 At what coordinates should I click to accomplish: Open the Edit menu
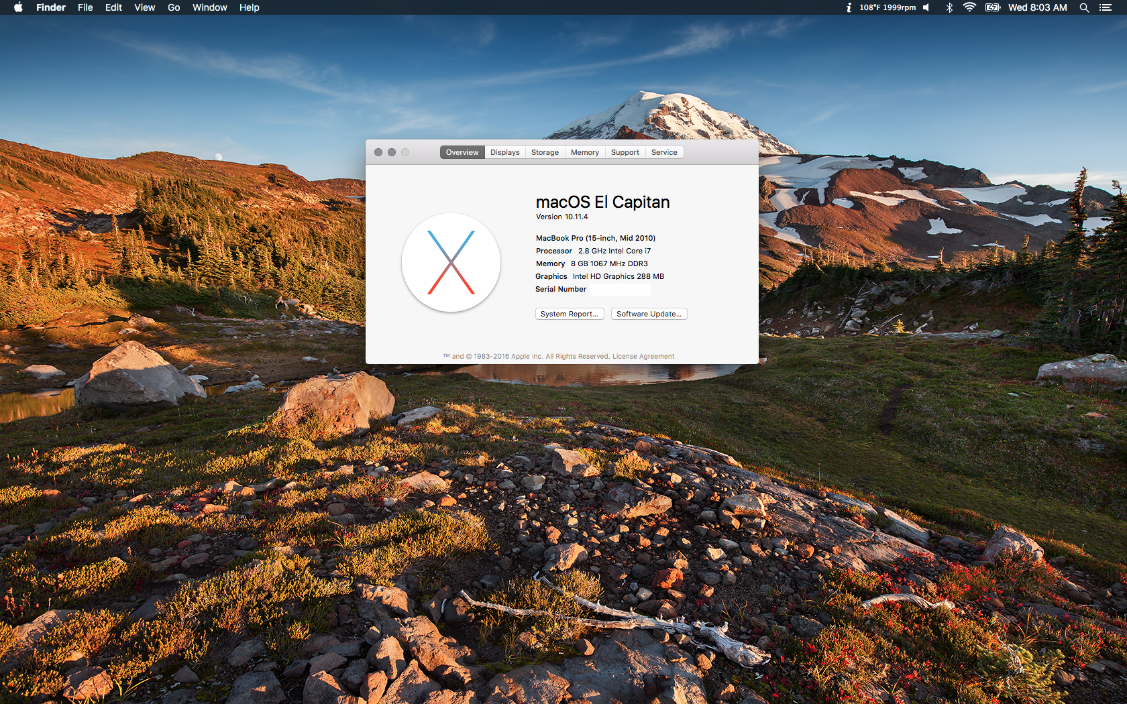[x=113, y=7]
